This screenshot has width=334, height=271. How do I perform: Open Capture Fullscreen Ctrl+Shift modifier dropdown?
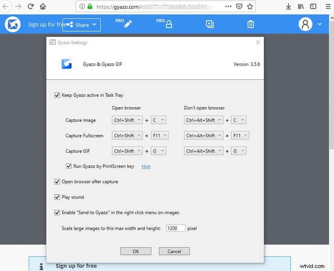(127, 135)
